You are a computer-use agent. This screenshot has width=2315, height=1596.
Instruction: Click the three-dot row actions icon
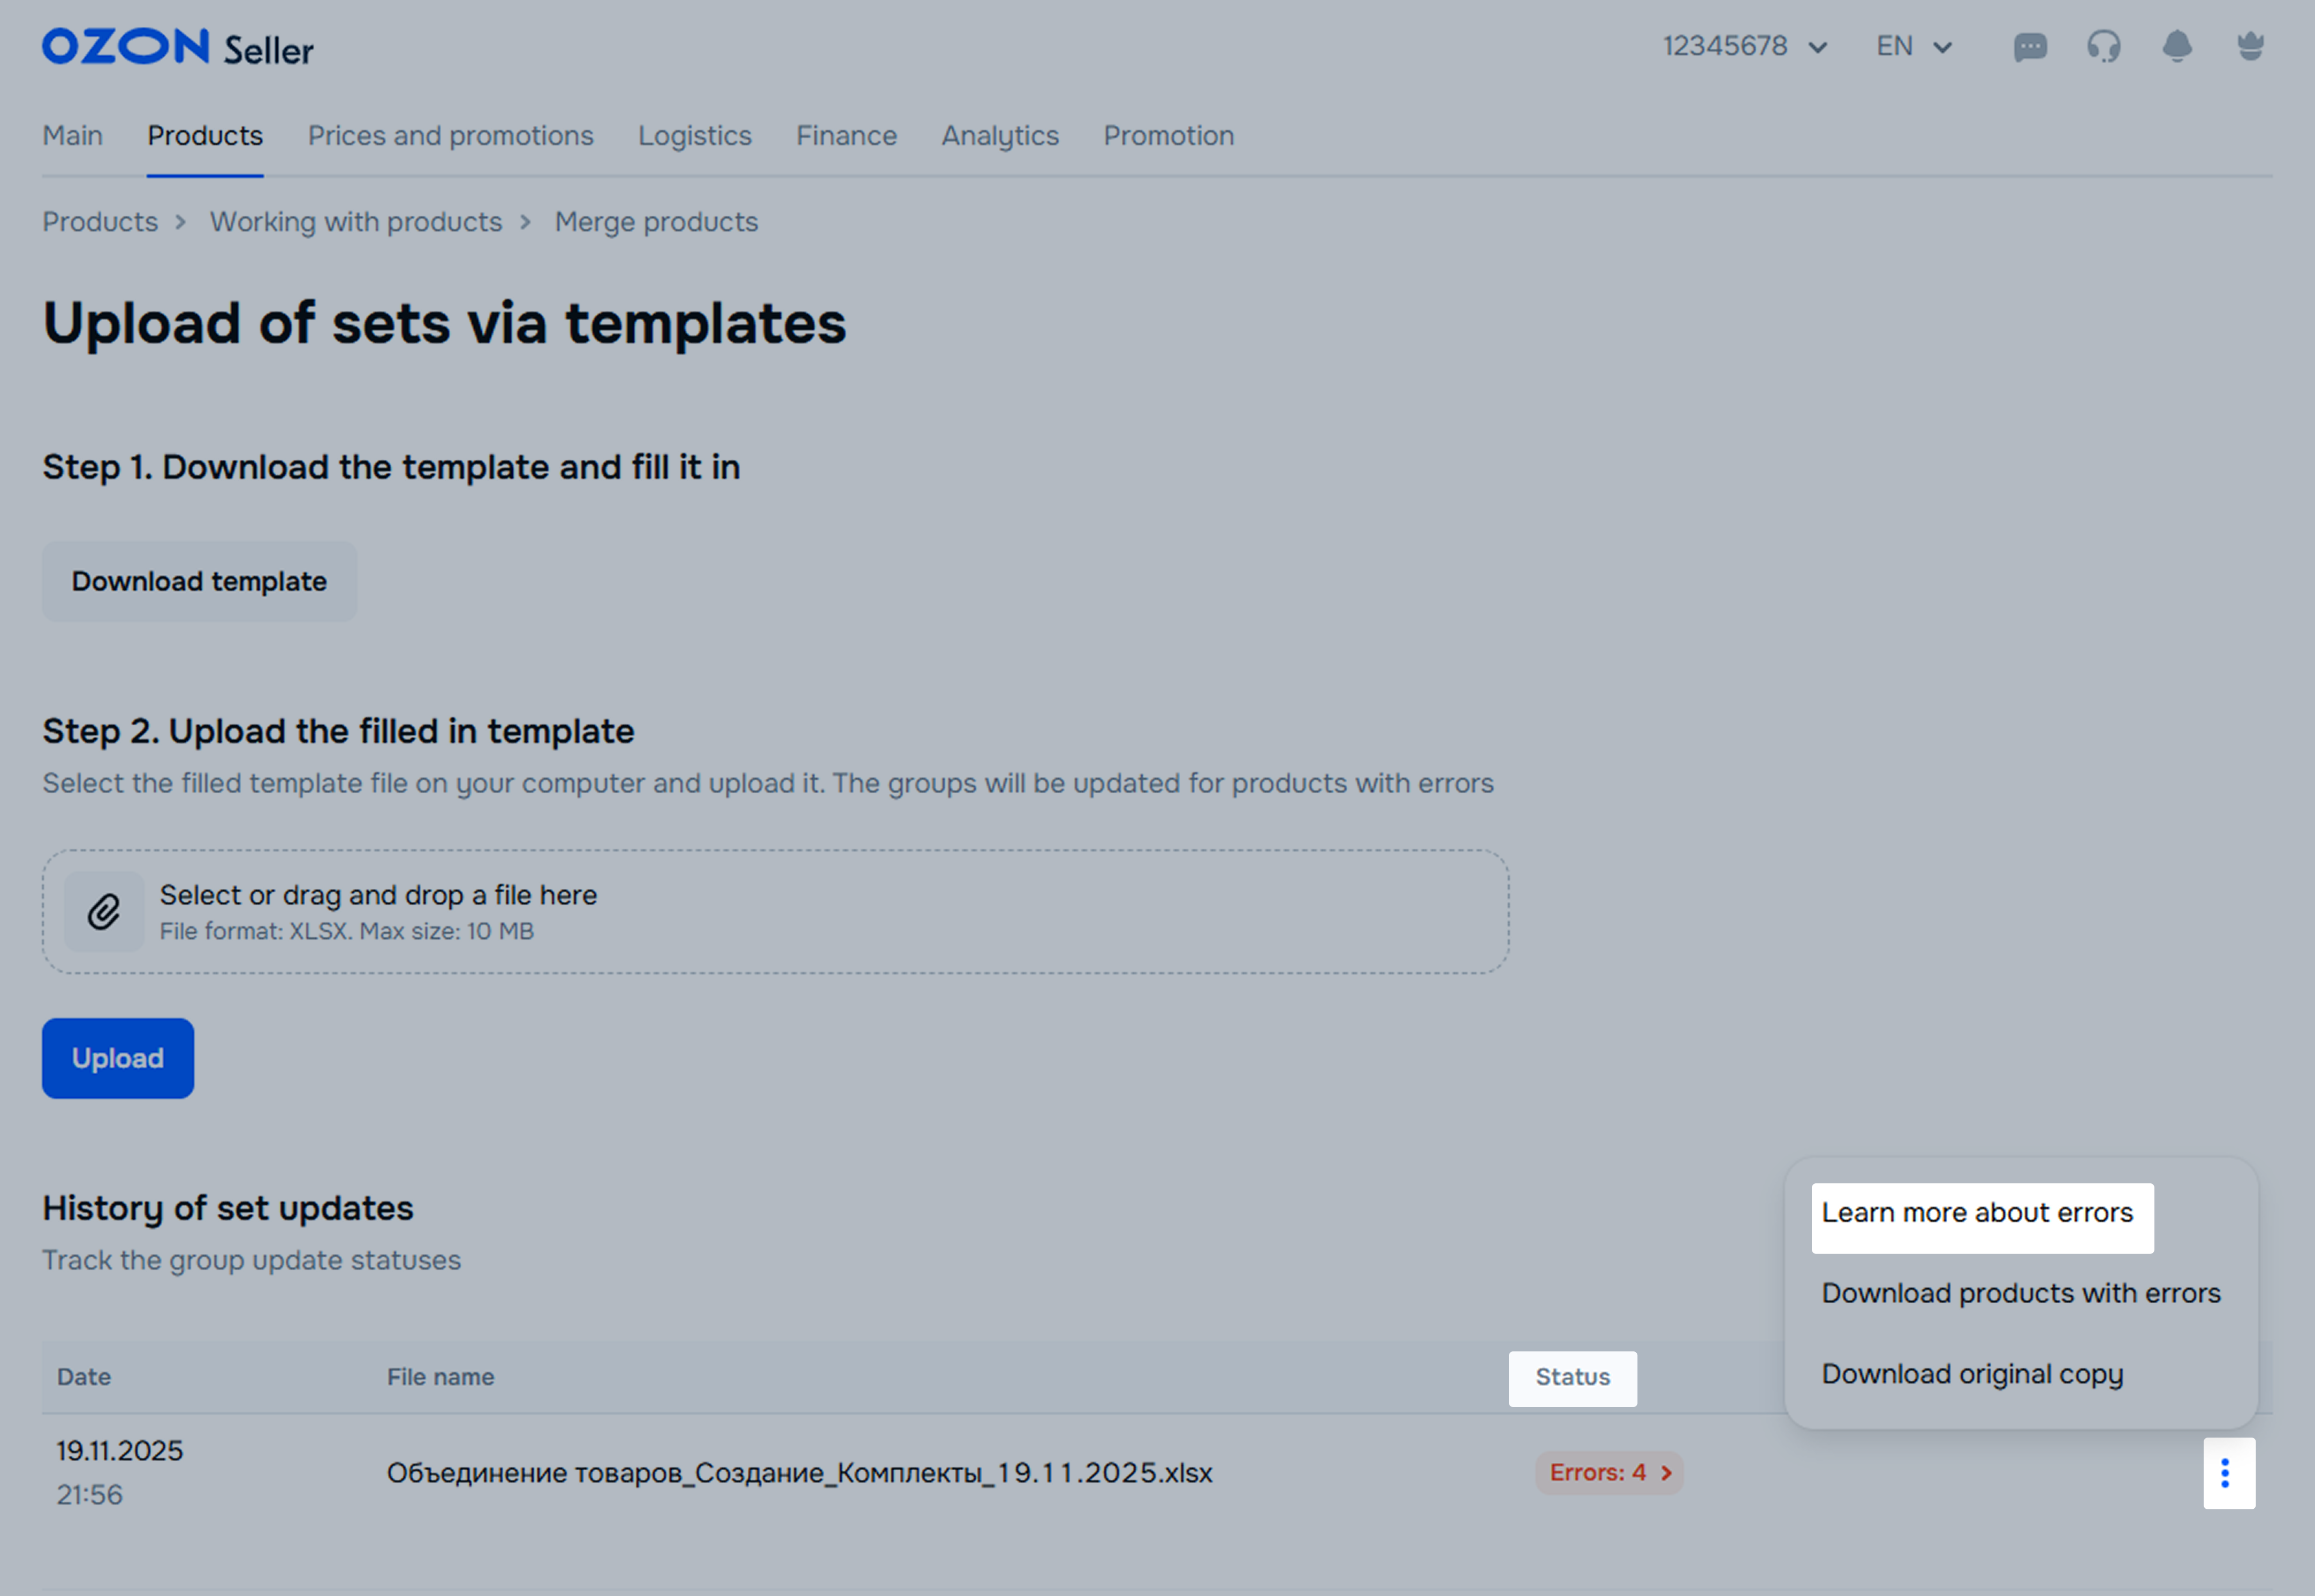click(x=2227, y=1473)
